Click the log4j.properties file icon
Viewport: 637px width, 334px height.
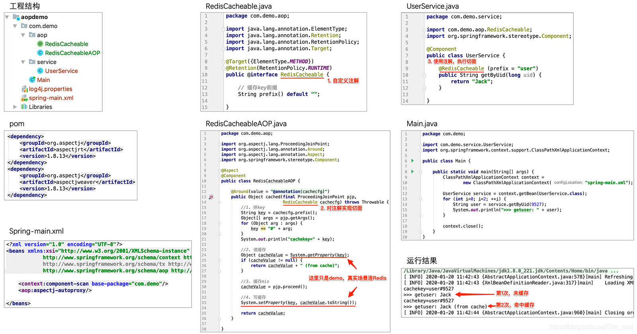click(24, 89)
